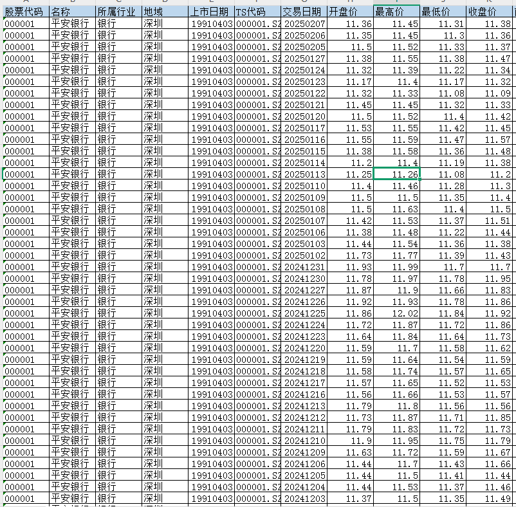The width and height of the screenshot is (516, 507).
Task: Select trading date cell 20250207
Action: pyautogui.click(x=304, y=24)
